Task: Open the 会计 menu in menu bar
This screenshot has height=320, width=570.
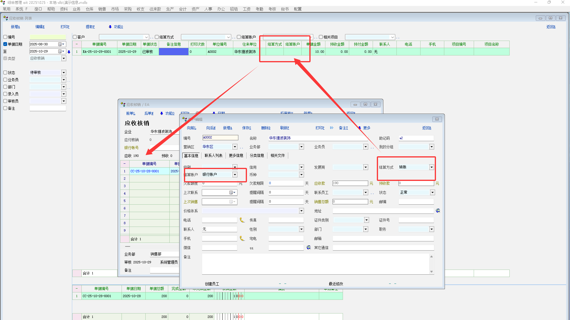Action: (x=182, y=9)
